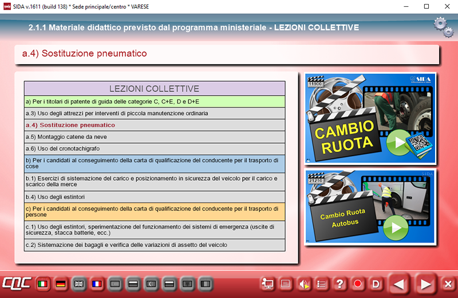Switch language using the German flag

[61, 284]
